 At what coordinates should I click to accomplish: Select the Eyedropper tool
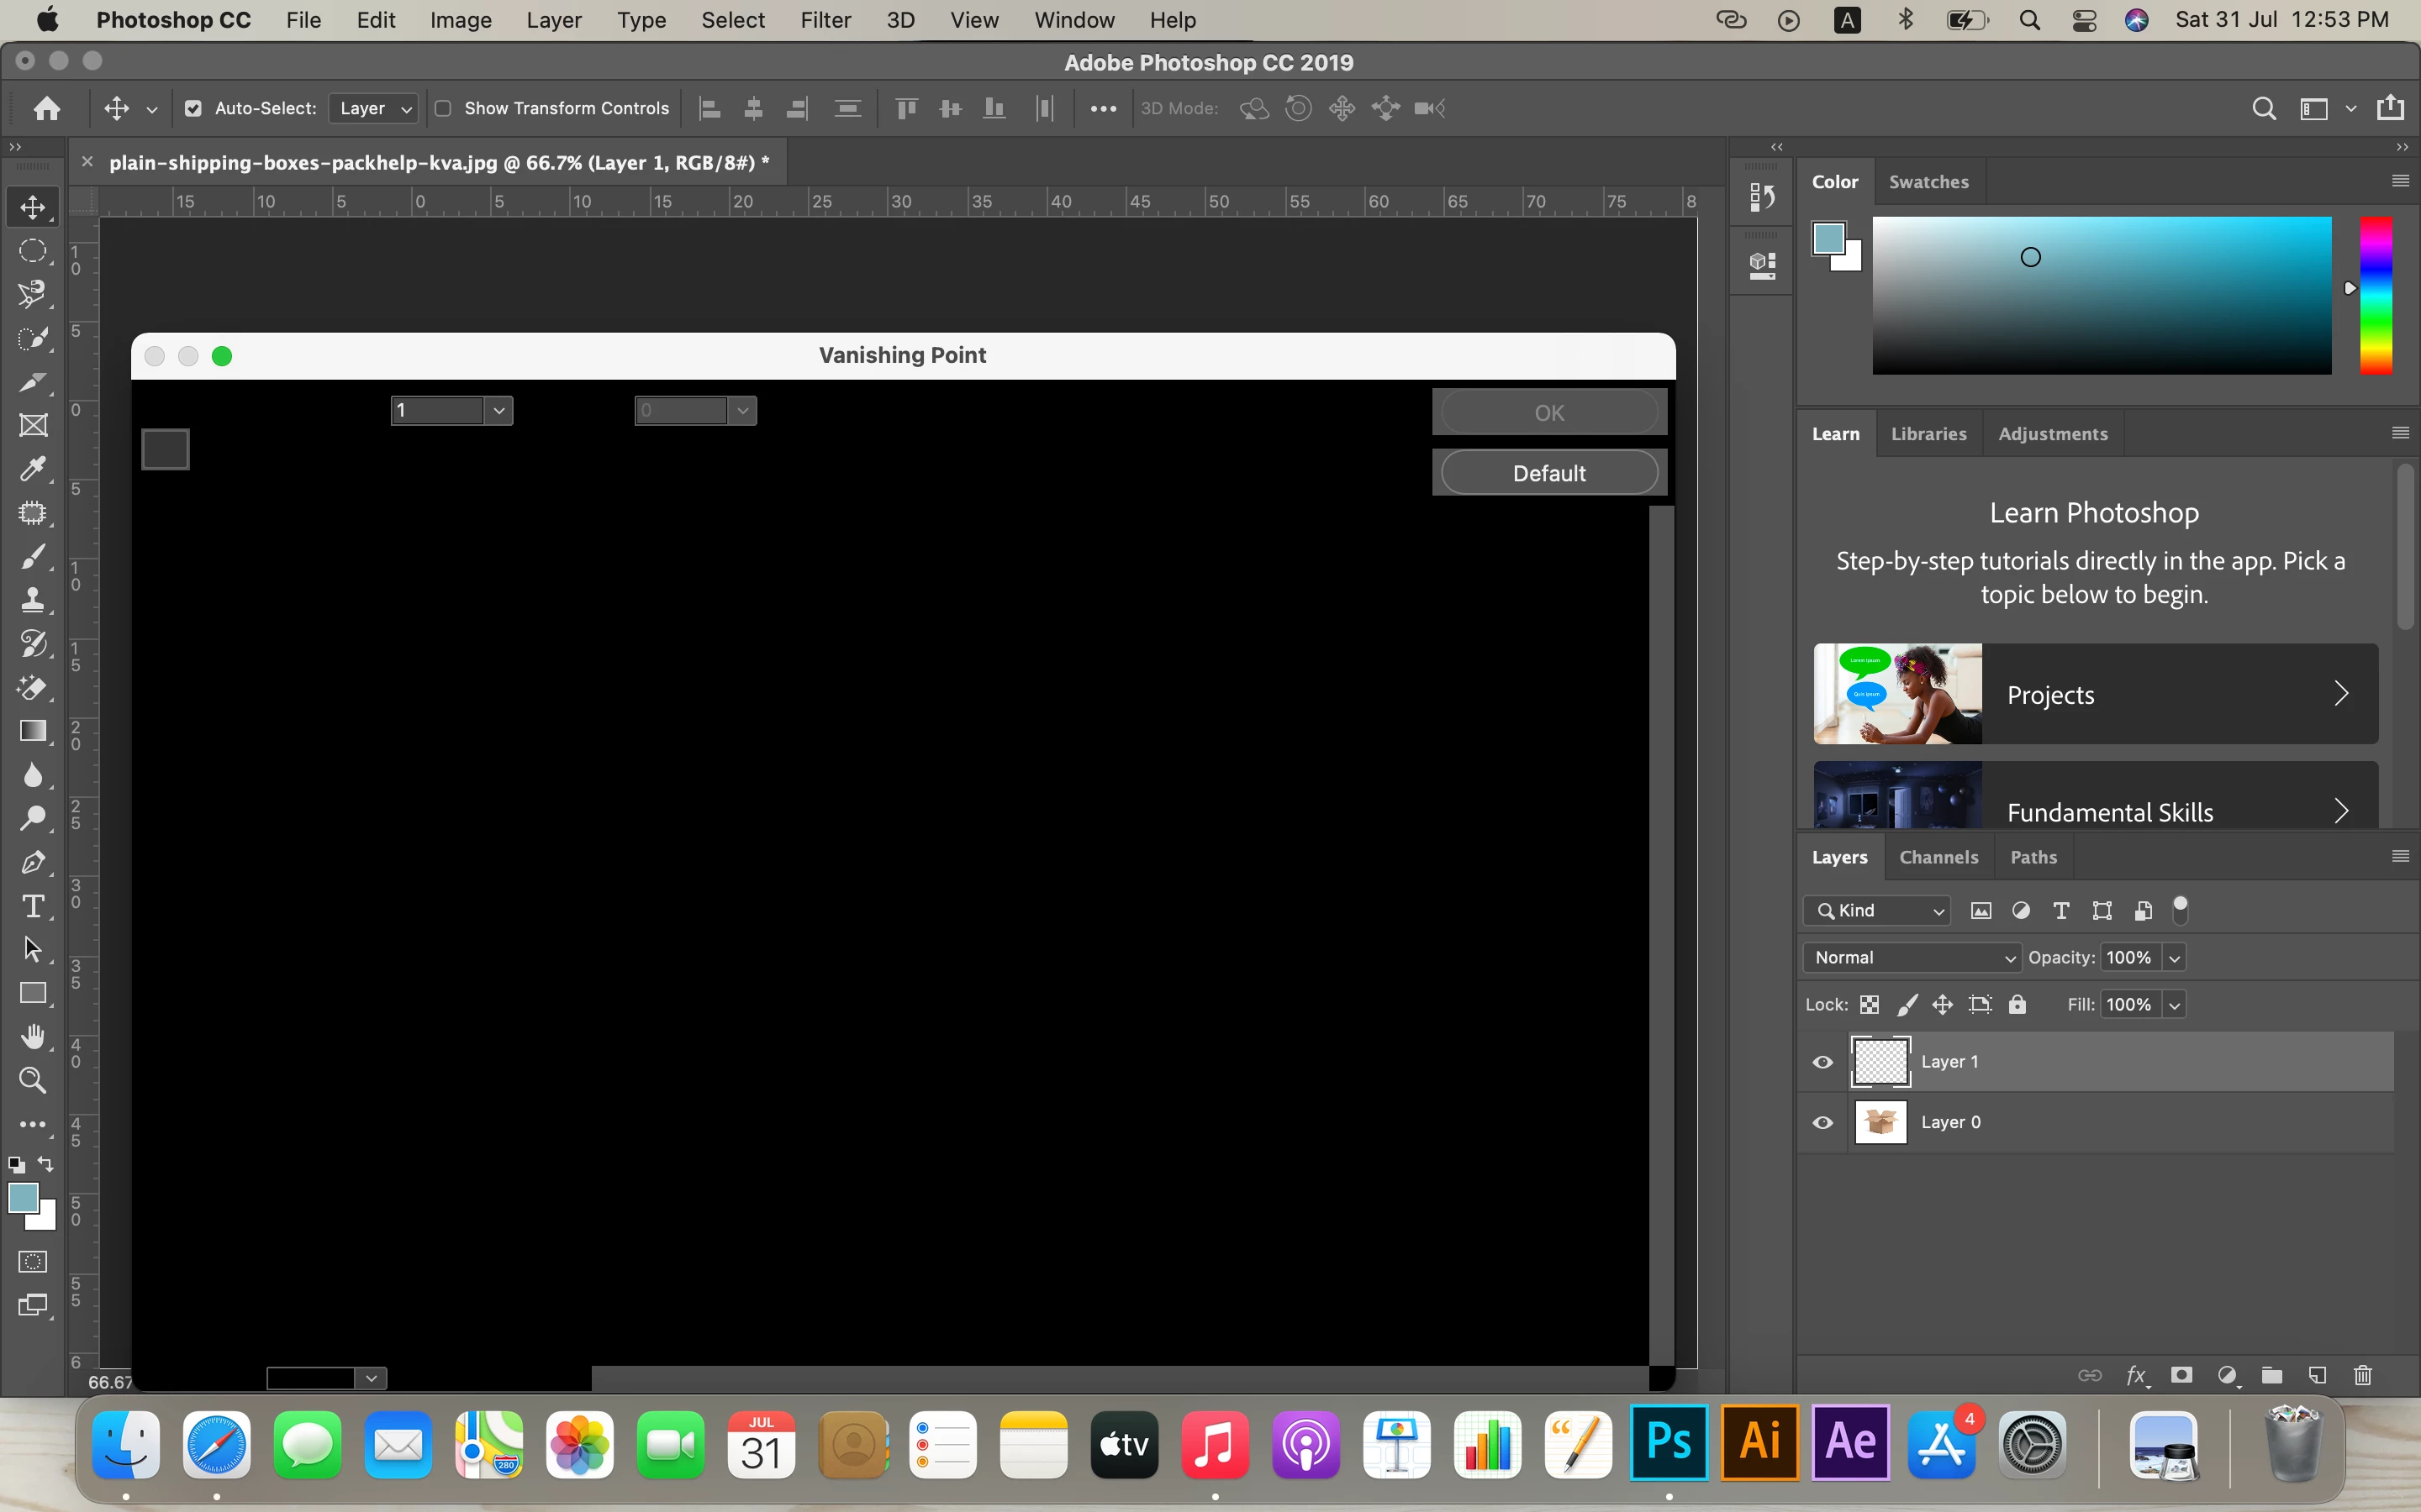(33, 469)
